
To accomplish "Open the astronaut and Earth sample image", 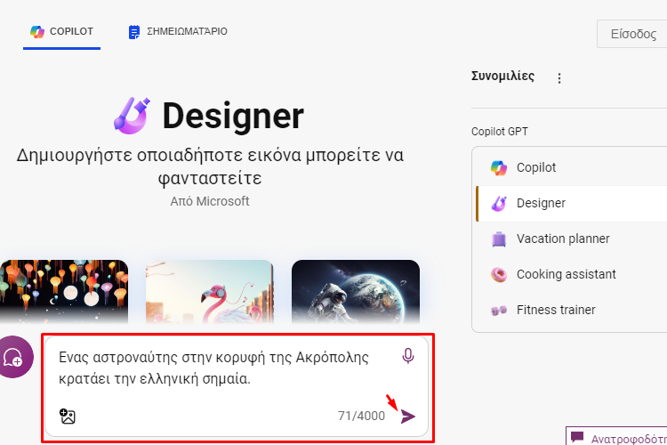I will click(x=356, y=292).
